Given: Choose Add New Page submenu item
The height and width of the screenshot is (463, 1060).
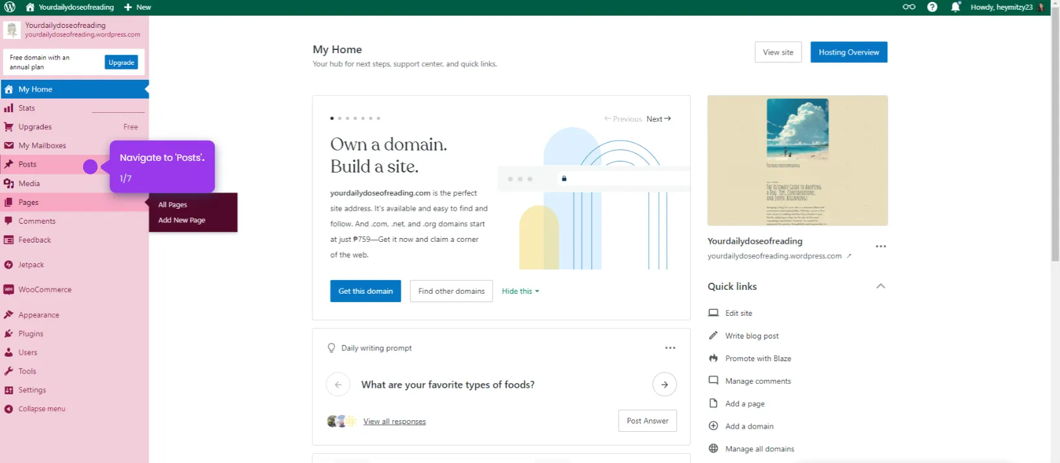Looking at the screenshot, I should coord(182,220).
